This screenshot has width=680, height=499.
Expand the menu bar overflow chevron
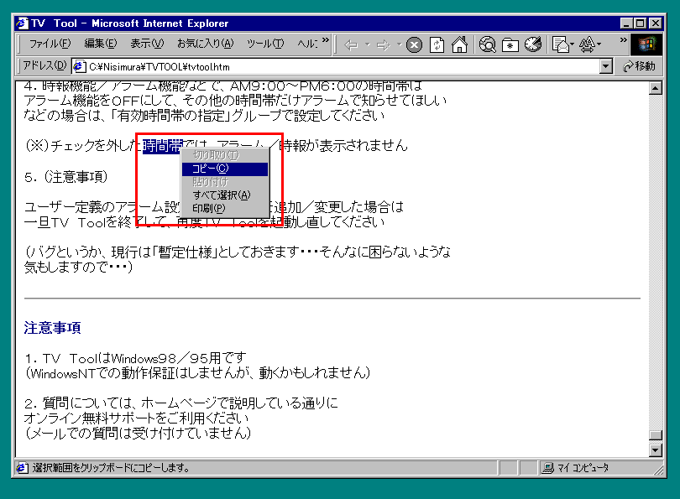point(326,40)
